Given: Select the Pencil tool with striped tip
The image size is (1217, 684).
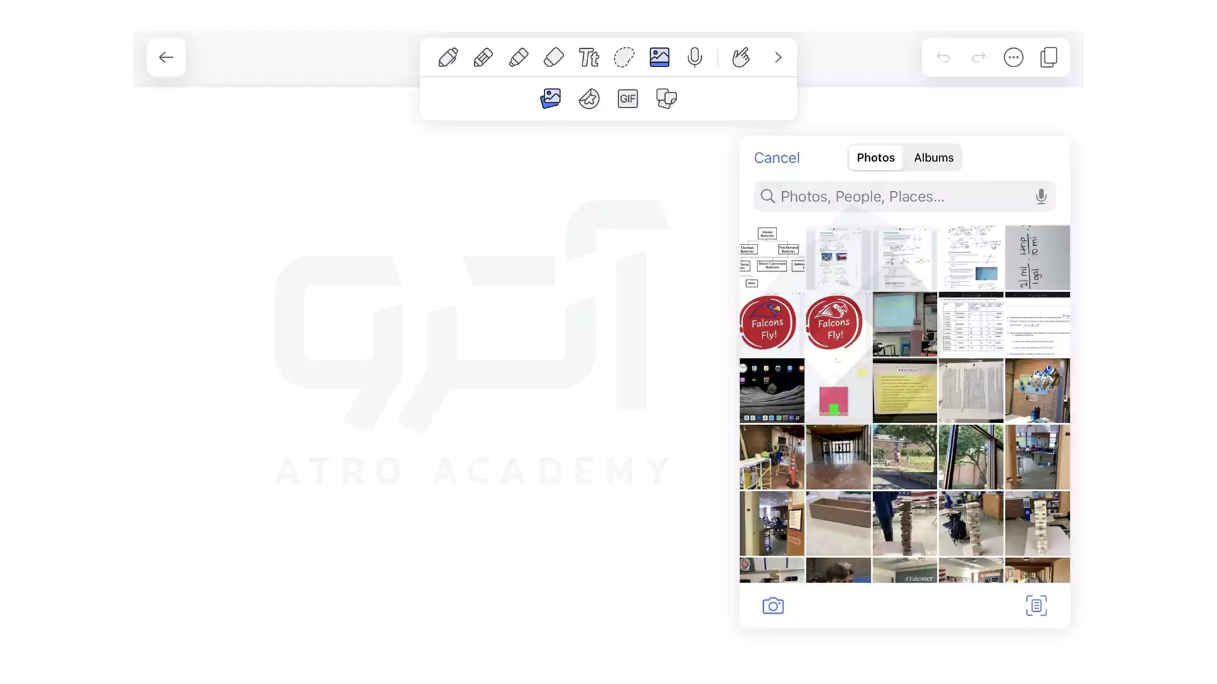Looking at the screenshot, I should (x=483, y=58).
